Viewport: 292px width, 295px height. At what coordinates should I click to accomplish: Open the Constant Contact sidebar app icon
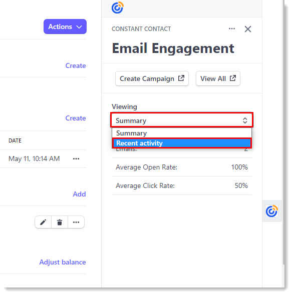click(x=271, y=211)
